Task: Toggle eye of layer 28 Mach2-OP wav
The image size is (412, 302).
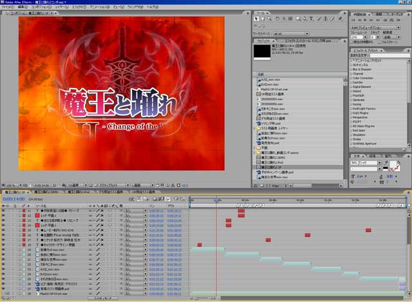Action: (7, 294)
